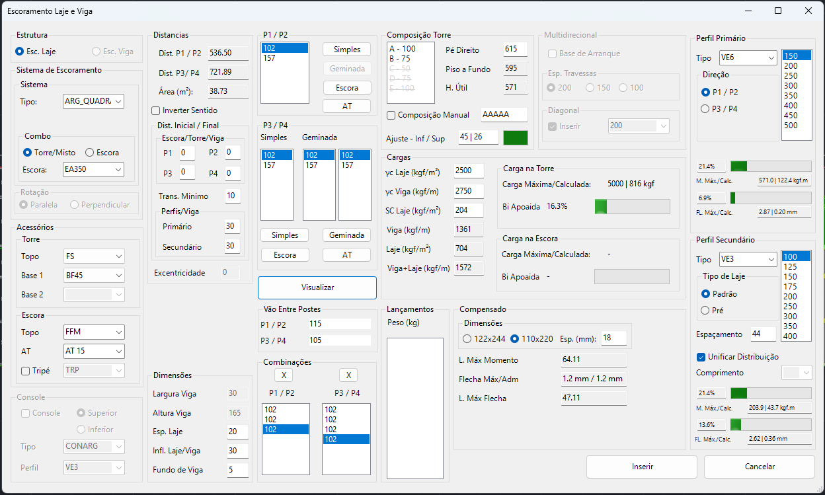Click X above the P3 / P4 combinations list
This screenshot has height=495, width=825.
tap(348, 375)
